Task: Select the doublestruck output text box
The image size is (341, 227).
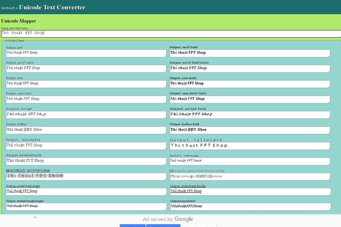Action: 86,162
